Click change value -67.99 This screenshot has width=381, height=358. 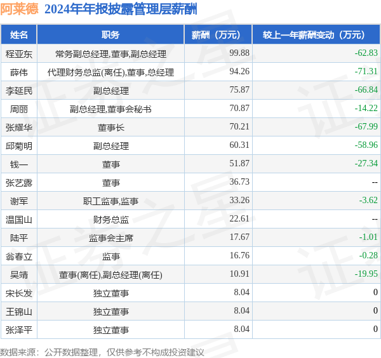click(366, 126)
